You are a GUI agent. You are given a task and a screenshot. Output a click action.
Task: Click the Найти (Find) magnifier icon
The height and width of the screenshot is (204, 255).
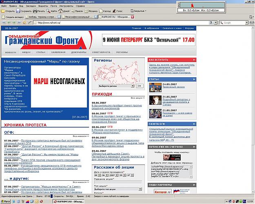click(x=48, y=11)
